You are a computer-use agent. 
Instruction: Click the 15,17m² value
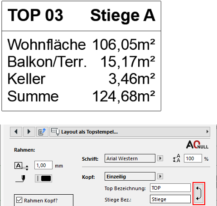click(128, 62)
